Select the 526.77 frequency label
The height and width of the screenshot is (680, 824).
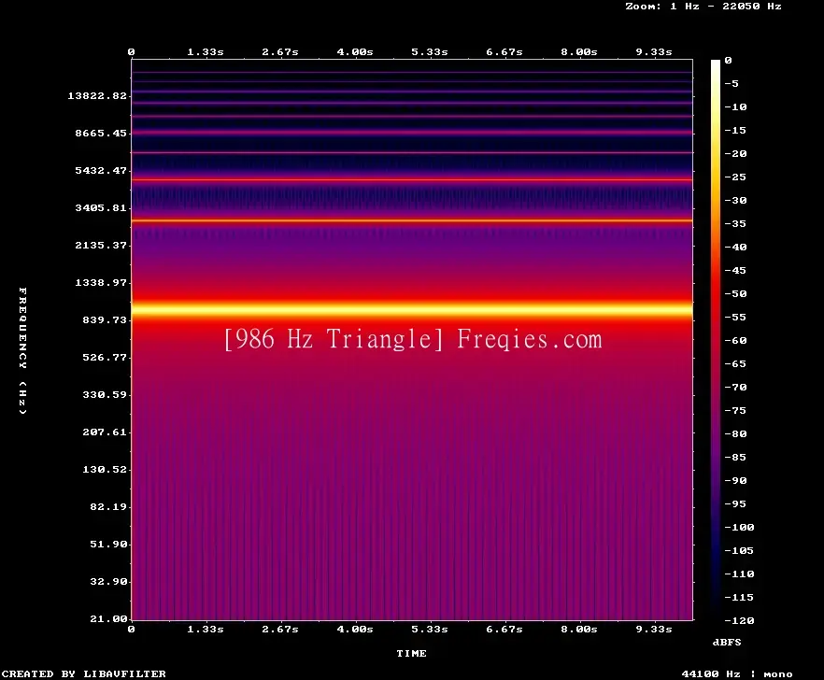pyautogui.click(x=105, y=358)
